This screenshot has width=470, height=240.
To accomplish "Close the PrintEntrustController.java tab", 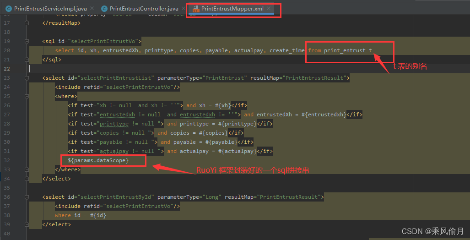I will click(184, 9).
